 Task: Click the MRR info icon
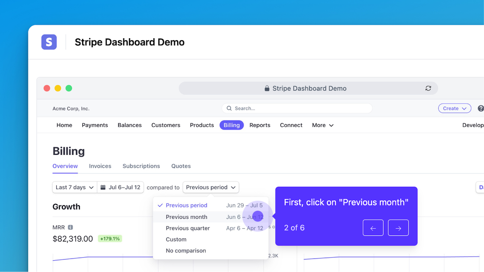[x=70, y=227]
